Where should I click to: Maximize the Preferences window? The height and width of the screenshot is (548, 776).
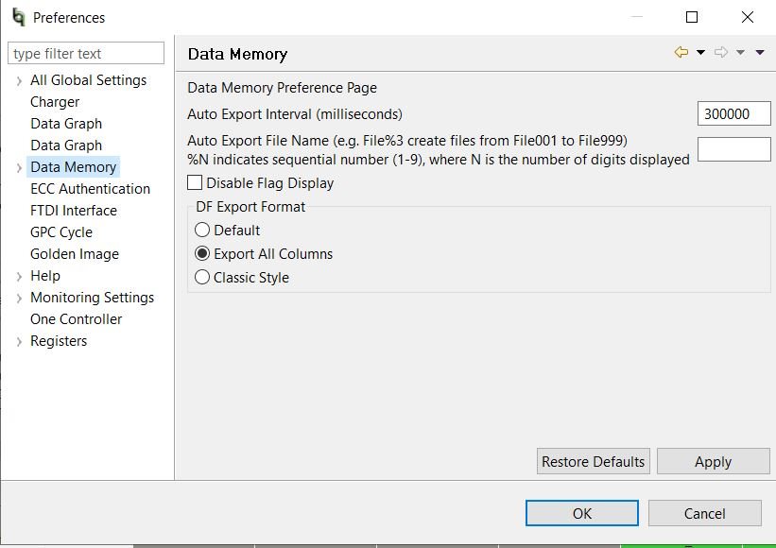692,17
